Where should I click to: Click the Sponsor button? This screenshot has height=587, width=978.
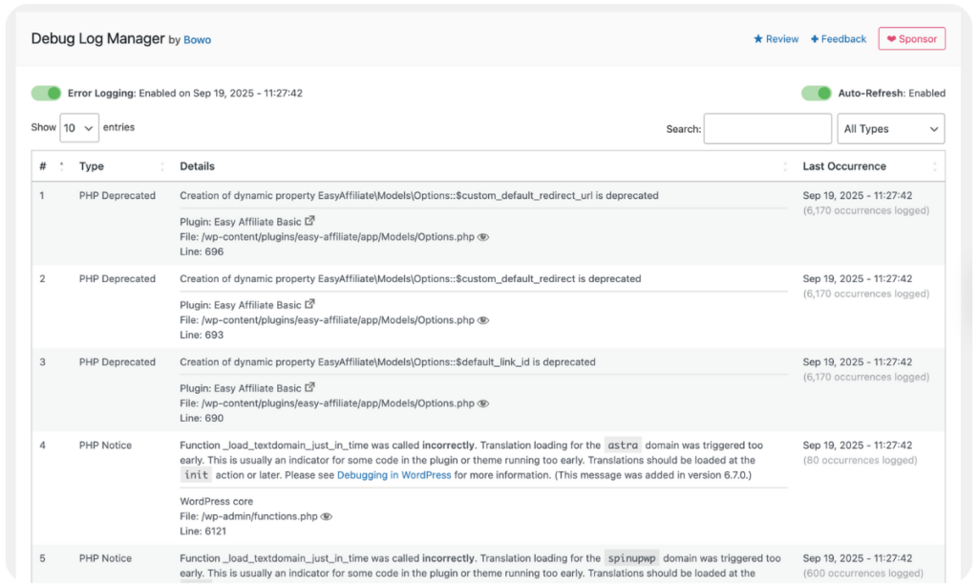click(912, 38)
